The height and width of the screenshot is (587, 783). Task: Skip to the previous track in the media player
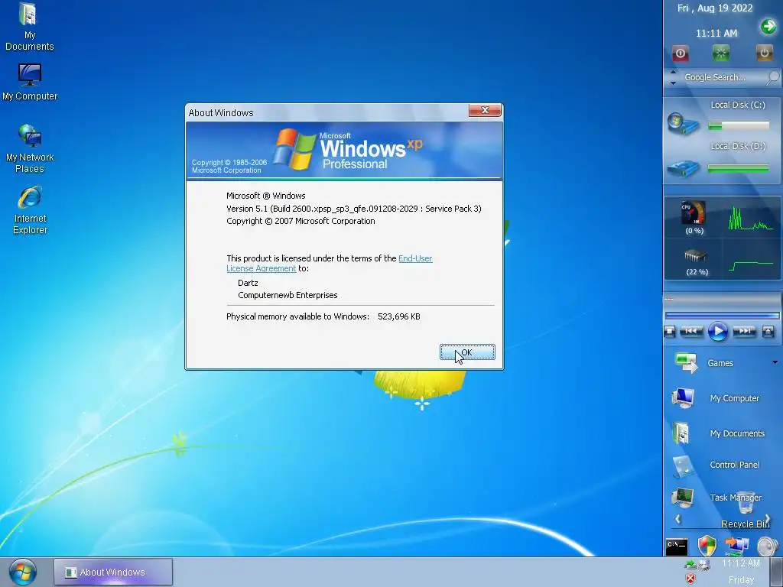691,331
